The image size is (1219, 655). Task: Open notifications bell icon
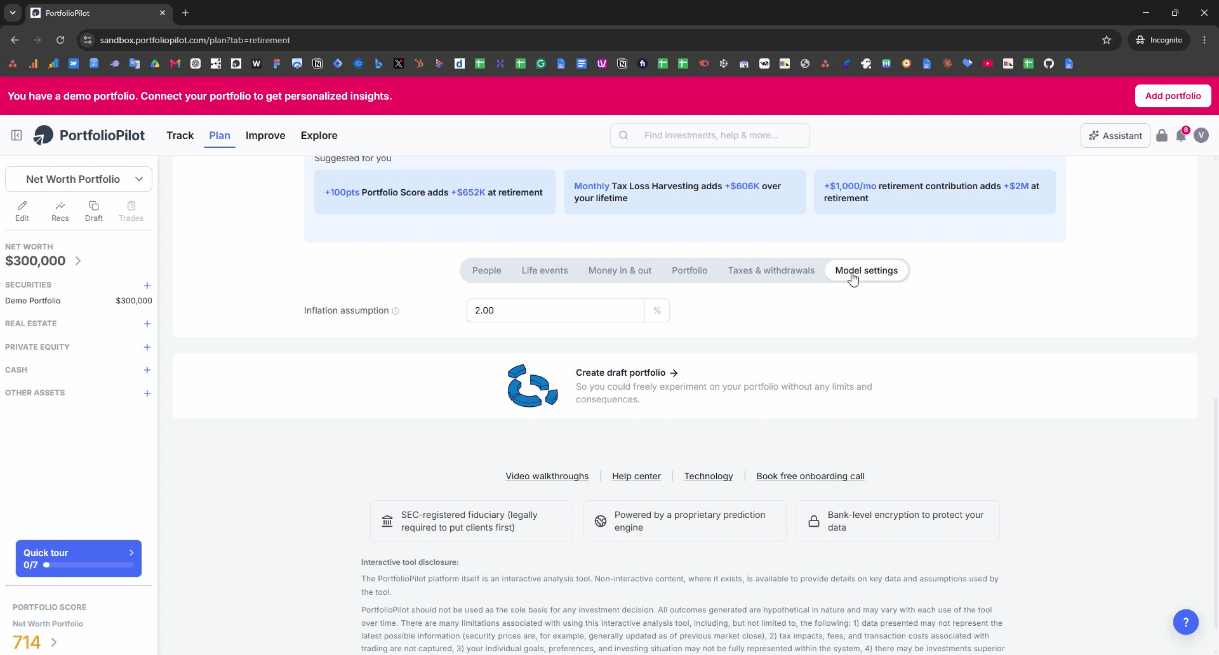(1181, 135)
